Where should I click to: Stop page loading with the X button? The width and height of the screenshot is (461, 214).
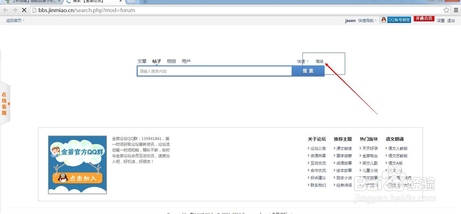point(24,10)
